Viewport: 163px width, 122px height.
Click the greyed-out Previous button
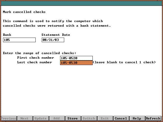tap(9, 118)
